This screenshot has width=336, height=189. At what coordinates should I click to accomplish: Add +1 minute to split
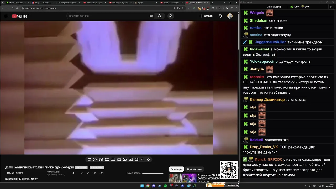82,173
